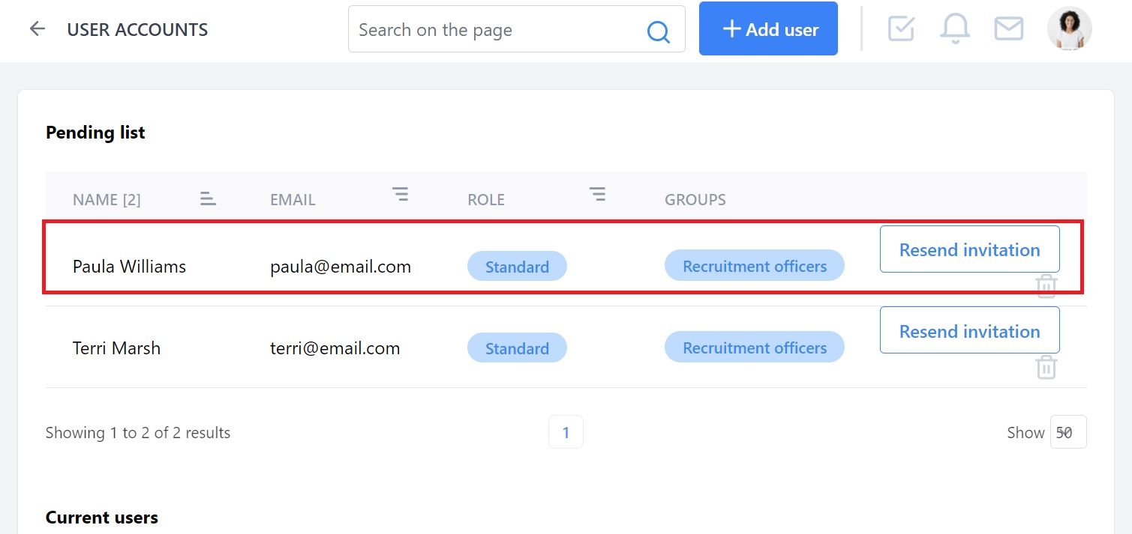
Task: Click the paula@email.com address
Action: click(341, 266)
